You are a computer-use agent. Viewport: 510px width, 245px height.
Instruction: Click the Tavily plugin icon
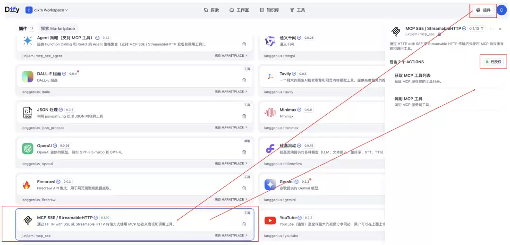click(270, 76)
